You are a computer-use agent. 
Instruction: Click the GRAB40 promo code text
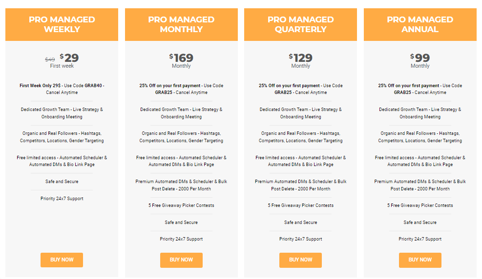pos(93,86)
